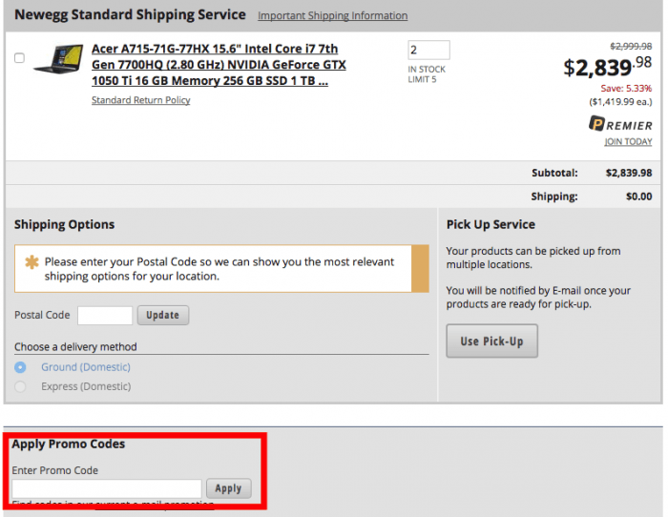View the Standard Return Policy link

[x=140, y=100]
